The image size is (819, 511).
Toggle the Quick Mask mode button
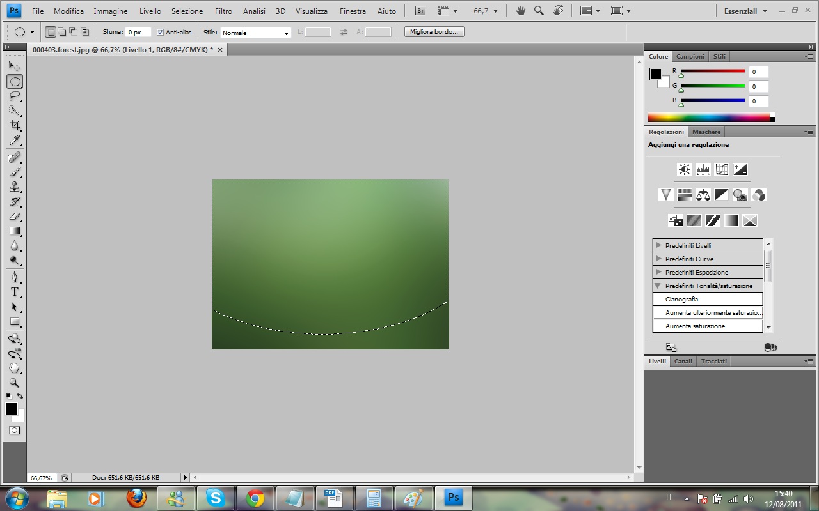pyautogui.click(x=14, y=430)
